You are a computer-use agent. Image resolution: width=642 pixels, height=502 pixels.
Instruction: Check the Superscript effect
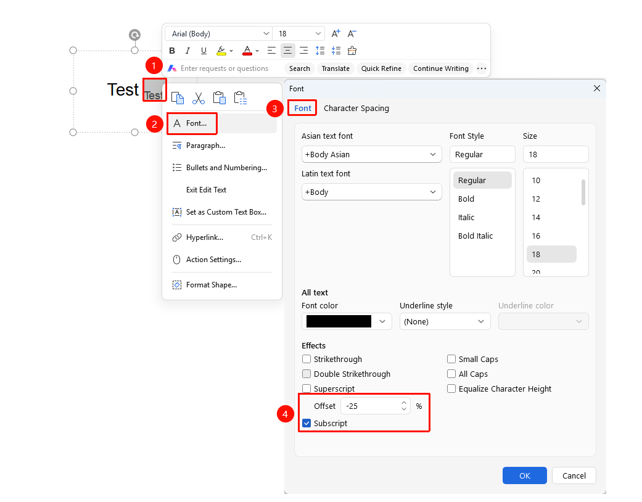[x=307, y=389]
